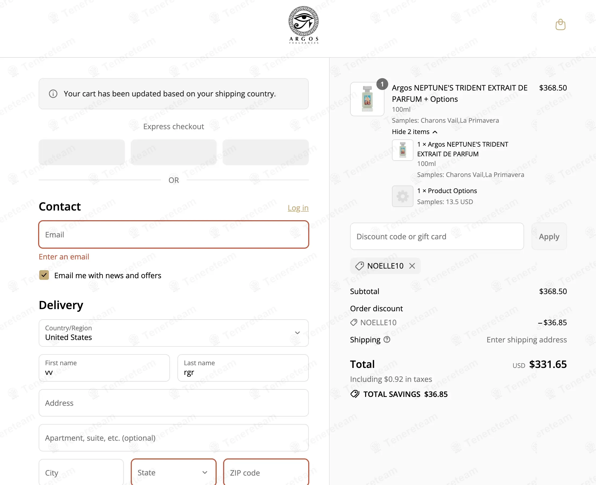
Task: Focus the Email input field
Action: coord(173,234)
